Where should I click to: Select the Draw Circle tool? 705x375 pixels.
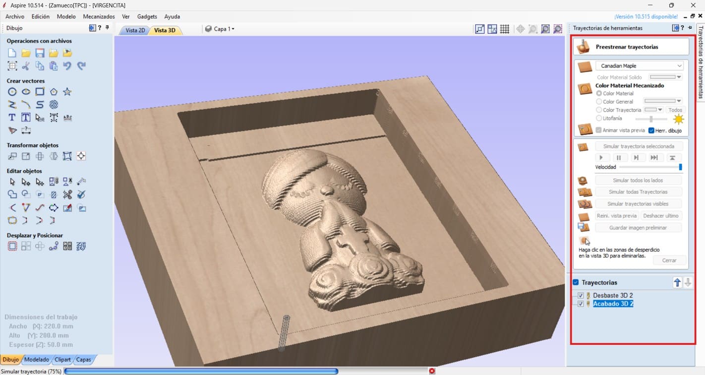(x=12, y=92)
